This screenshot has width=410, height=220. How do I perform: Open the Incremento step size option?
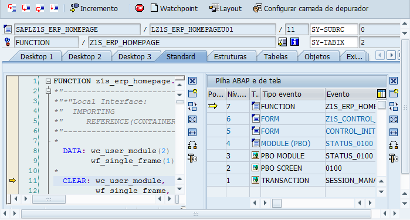pos(94,8)
